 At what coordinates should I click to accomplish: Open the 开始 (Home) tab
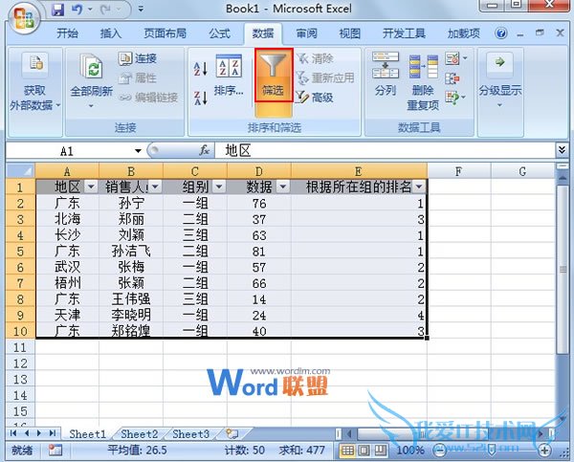pos(67,33)
